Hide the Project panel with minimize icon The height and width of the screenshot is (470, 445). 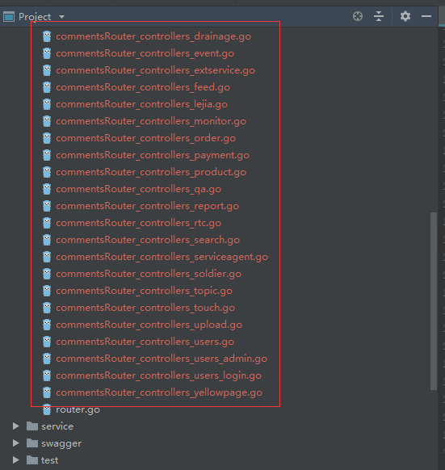pyautogui.click(x=426, y=16)
